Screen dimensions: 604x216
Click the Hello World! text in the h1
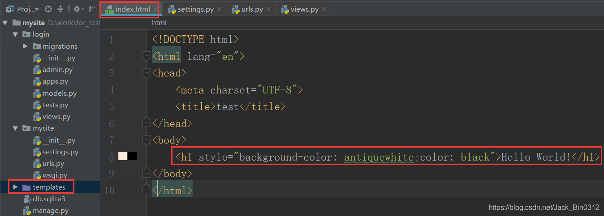(x=536, y=157)
